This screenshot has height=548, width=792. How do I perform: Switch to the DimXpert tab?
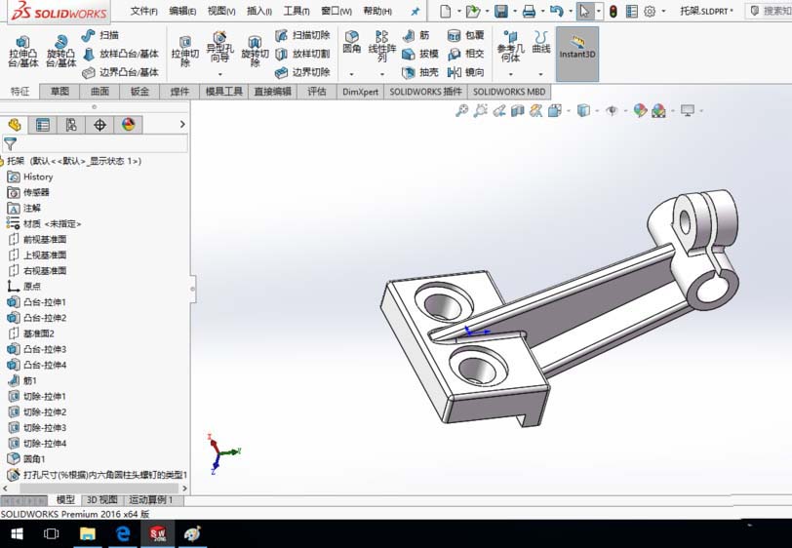[x=360, y=92]
